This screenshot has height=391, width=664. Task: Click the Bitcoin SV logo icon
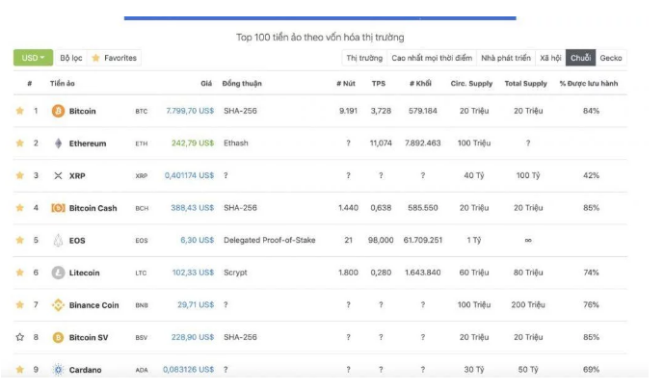click(x=58, y=337)
